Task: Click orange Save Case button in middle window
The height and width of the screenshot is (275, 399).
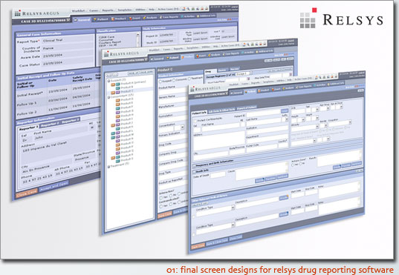Action: (165, 214)
